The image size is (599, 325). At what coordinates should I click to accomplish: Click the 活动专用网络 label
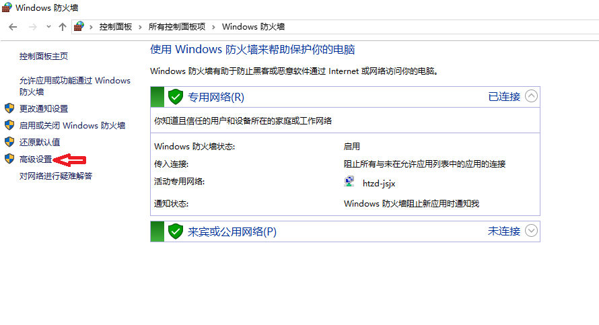pos(179,182)
